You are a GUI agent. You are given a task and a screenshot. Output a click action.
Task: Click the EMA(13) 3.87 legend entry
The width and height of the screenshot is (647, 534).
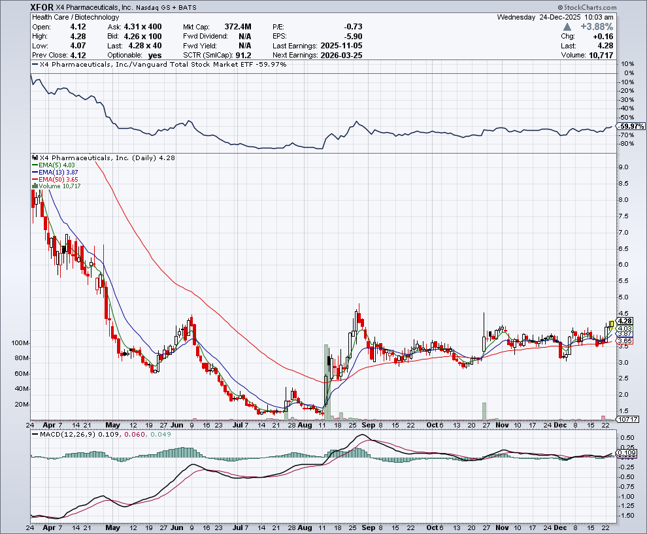[55, 172]
